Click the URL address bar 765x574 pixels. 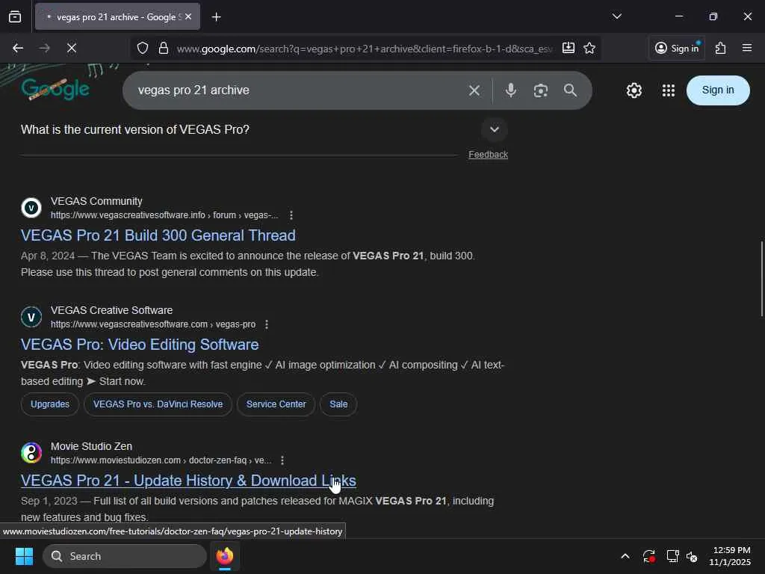[x=365, y=49]
